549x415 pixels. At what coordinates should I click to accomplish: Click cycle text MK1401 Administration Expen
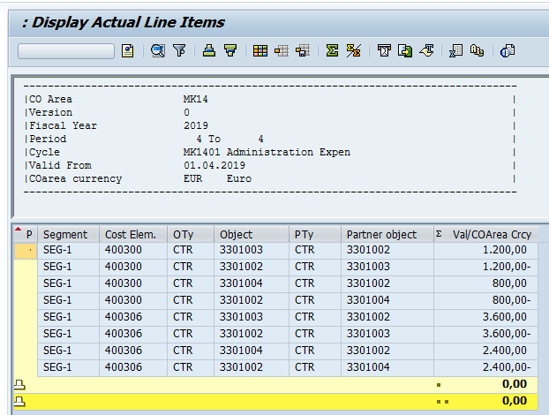(267, 153)
